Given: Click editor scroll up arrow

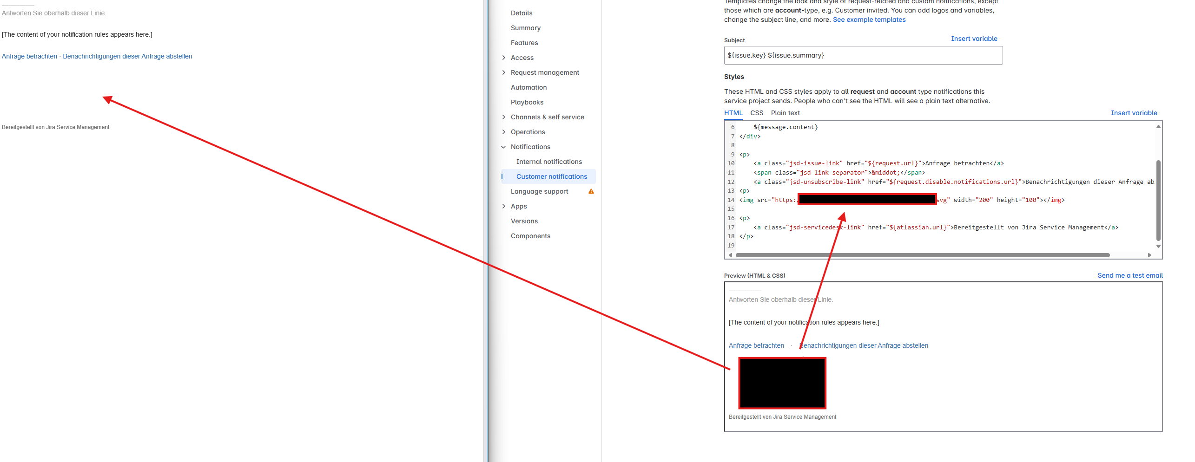Looking at the screenshot, I should pyautogui.click(x=1158, y=126).
